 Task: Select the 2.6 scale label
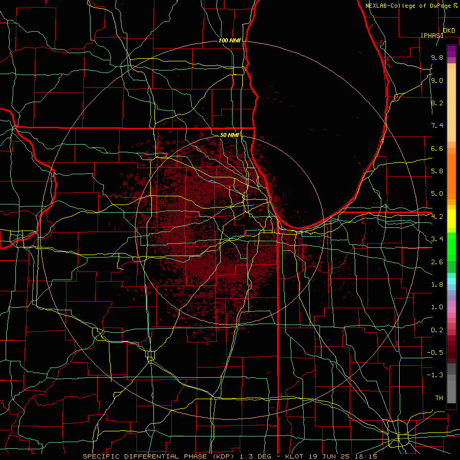437,262
